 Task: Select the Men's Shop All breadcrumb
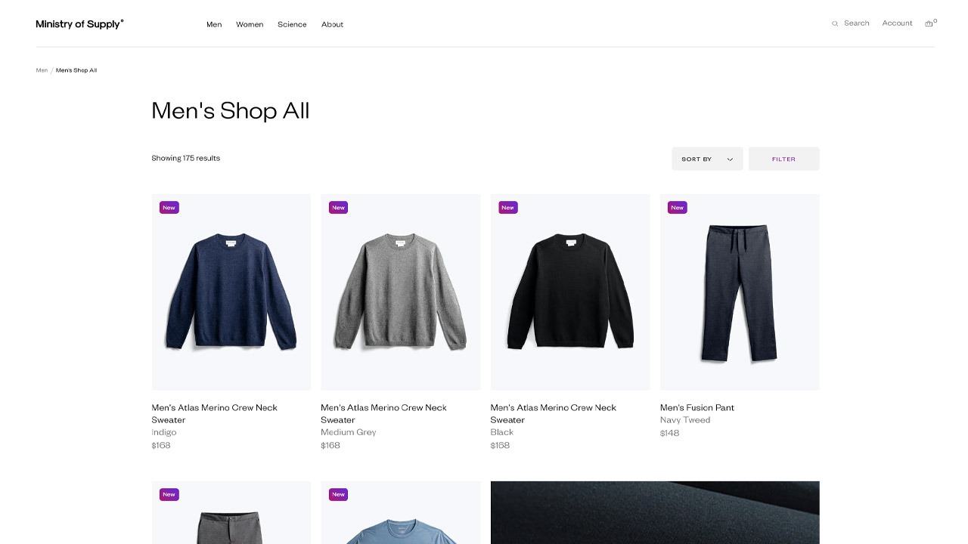pos(76,70)
